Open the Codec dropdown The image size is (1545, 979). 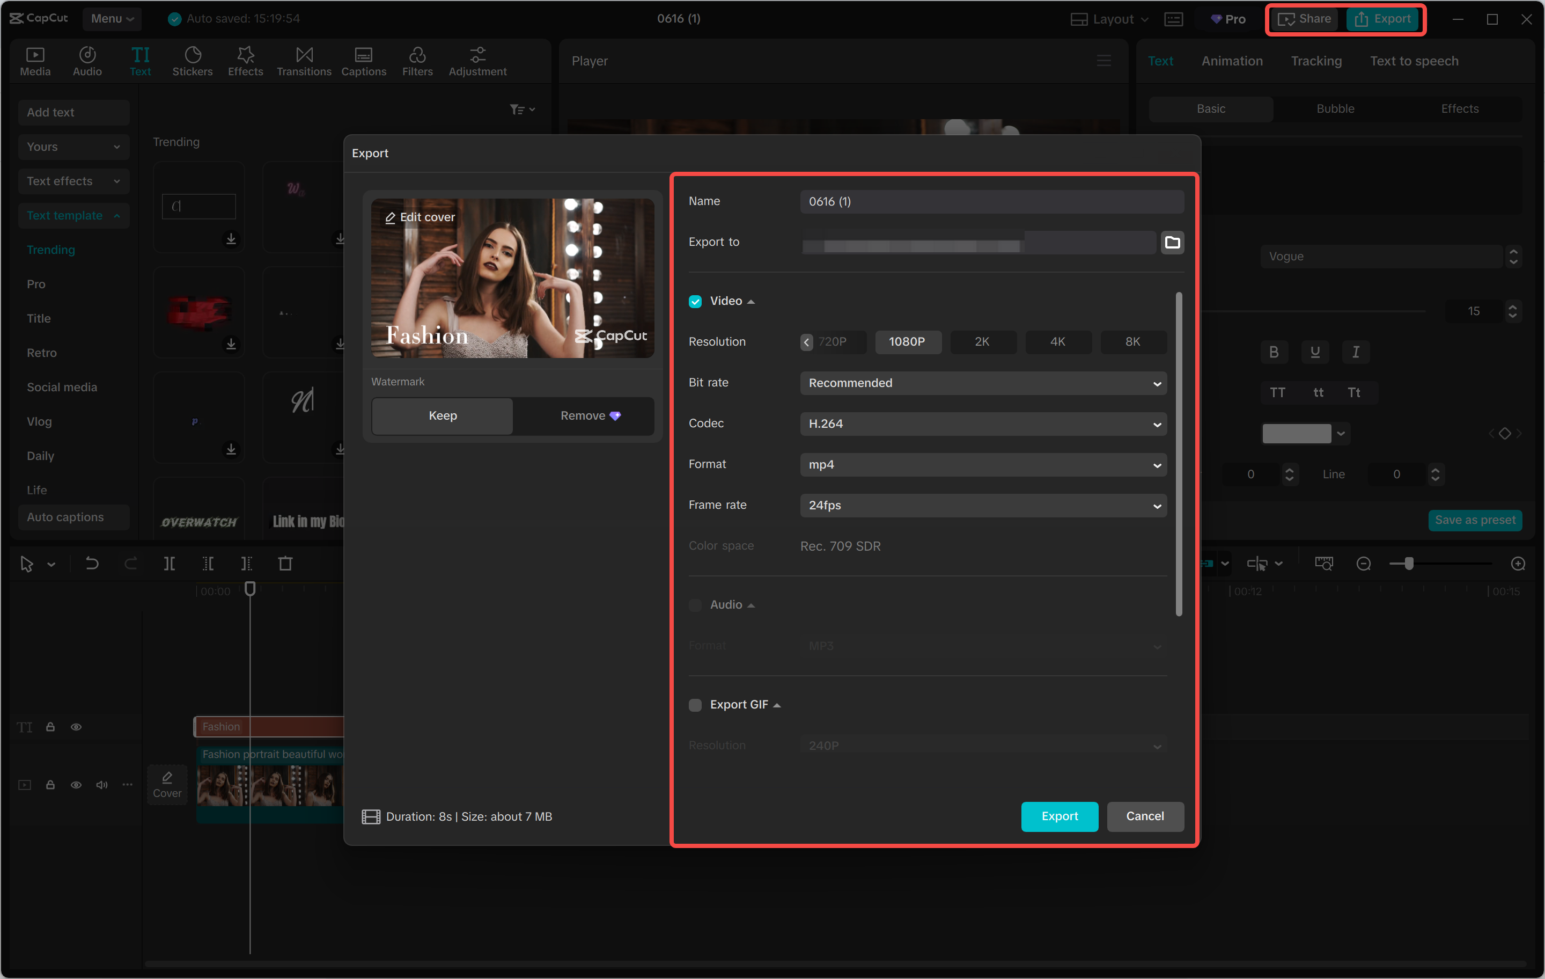983,423
